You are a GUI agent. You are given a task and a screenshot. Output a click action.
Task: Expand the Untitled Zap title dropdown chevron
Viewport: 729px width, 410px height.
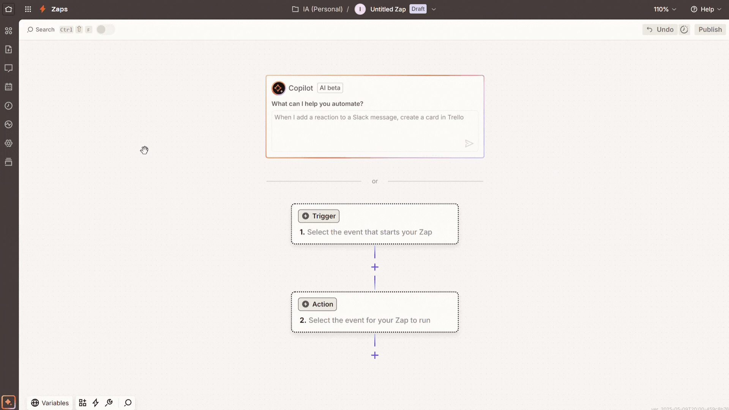coord(434,9)
